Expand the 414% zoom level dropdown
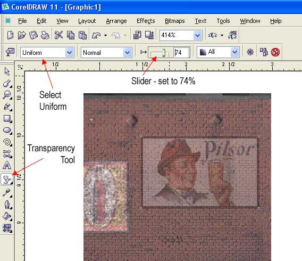 [x=197, y=35]
